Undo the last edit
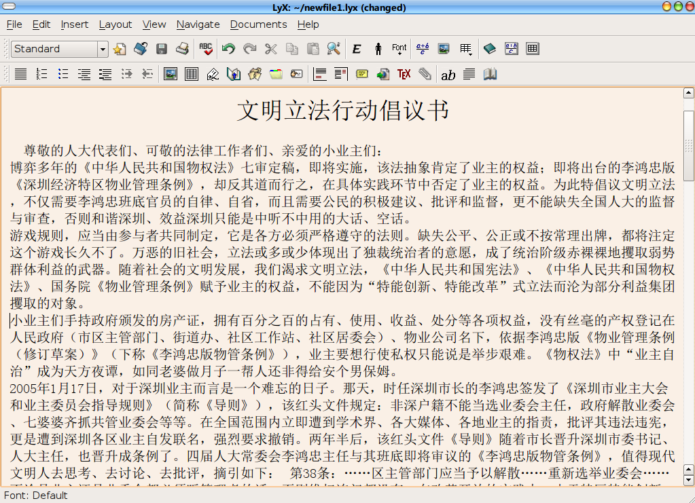Image resolution: width=695 pixels, height=503 pixels. [x=229, y=49]
